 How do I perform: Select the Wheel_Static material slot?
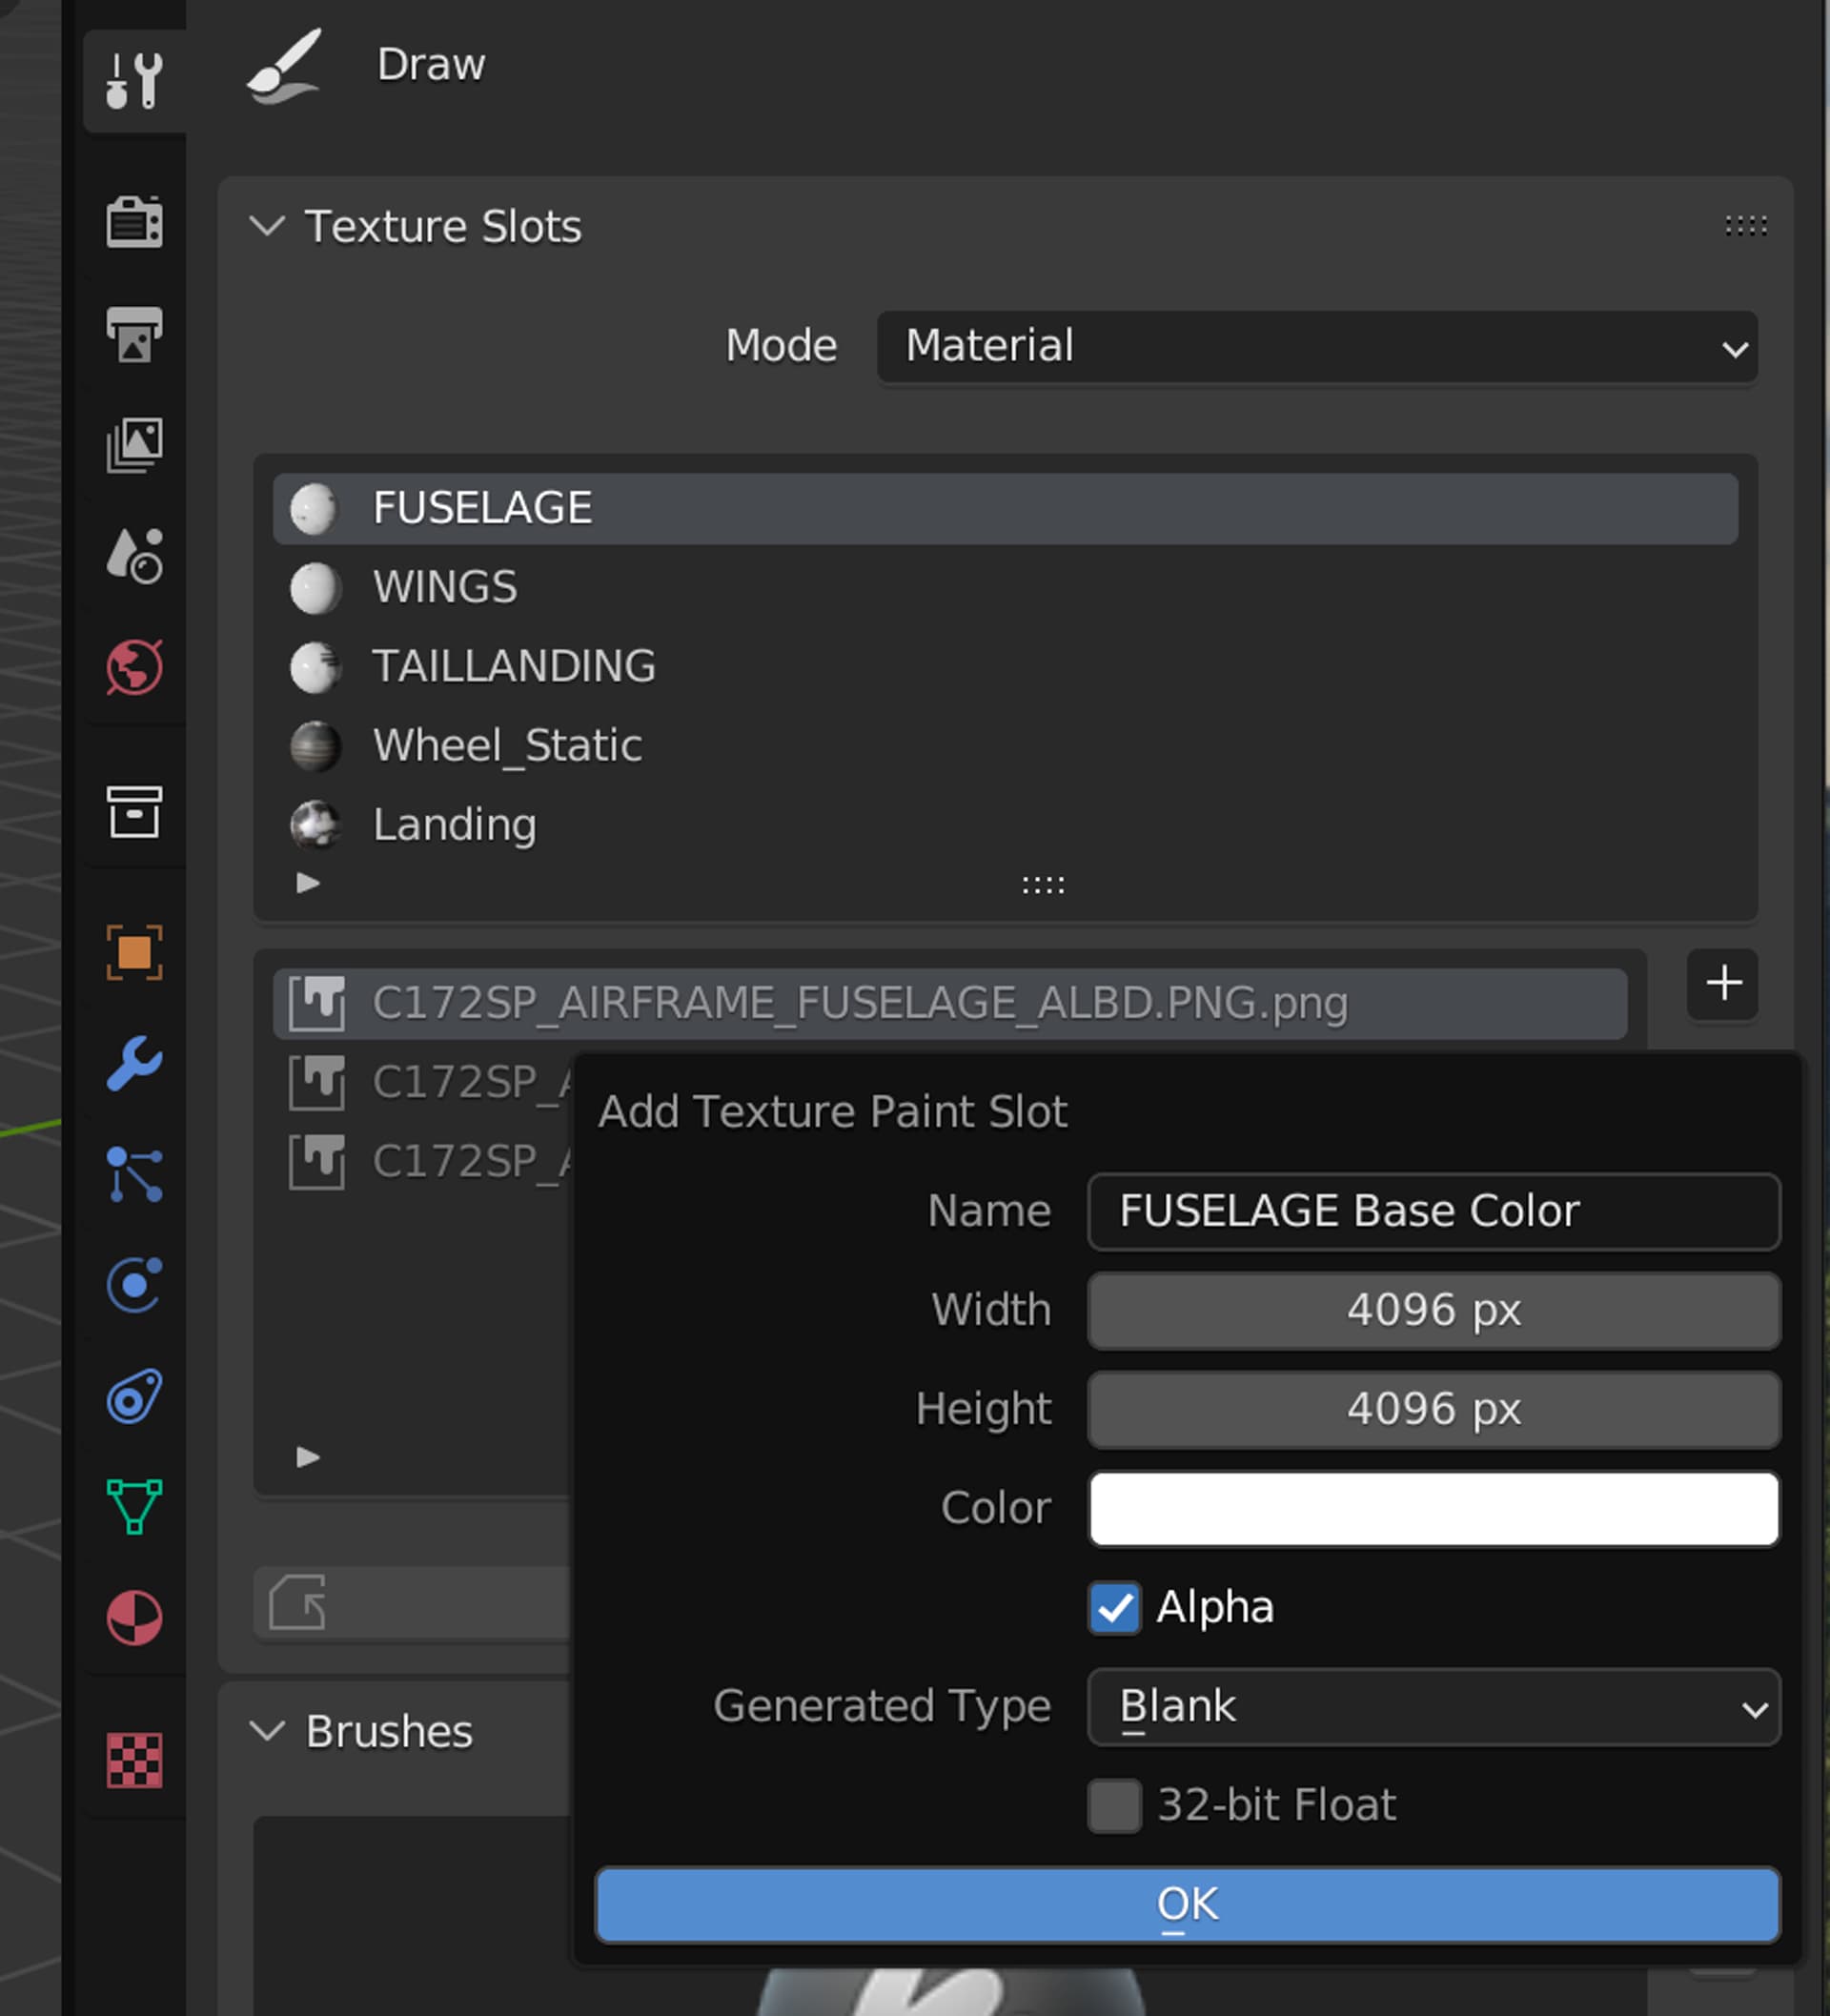1005,746
